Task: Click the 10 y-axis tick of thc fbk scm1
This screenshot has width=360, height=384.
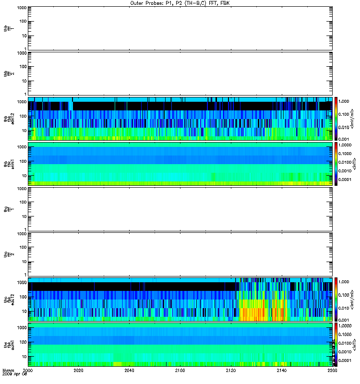Action: point(24,357)
